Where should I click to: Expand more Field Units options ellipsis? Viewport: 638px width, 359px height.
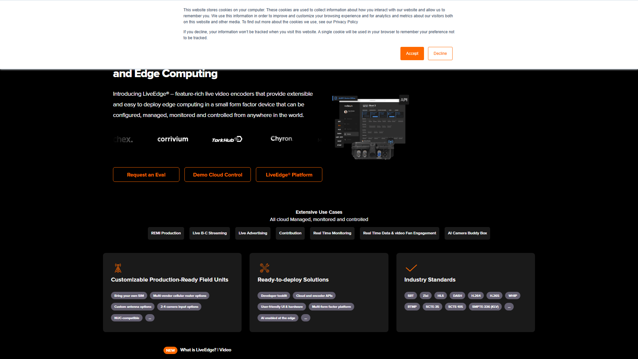click(x=150, y=318)
